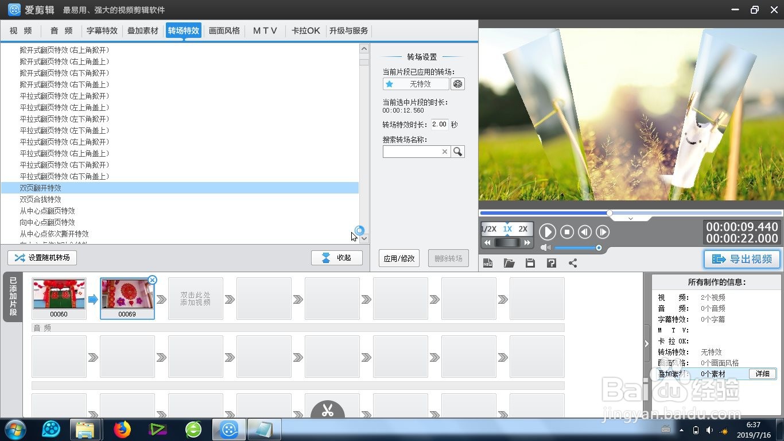The image size is (784, 441).
Task: Click 设置随机转场 to enable random transitions
Action: 42,258
